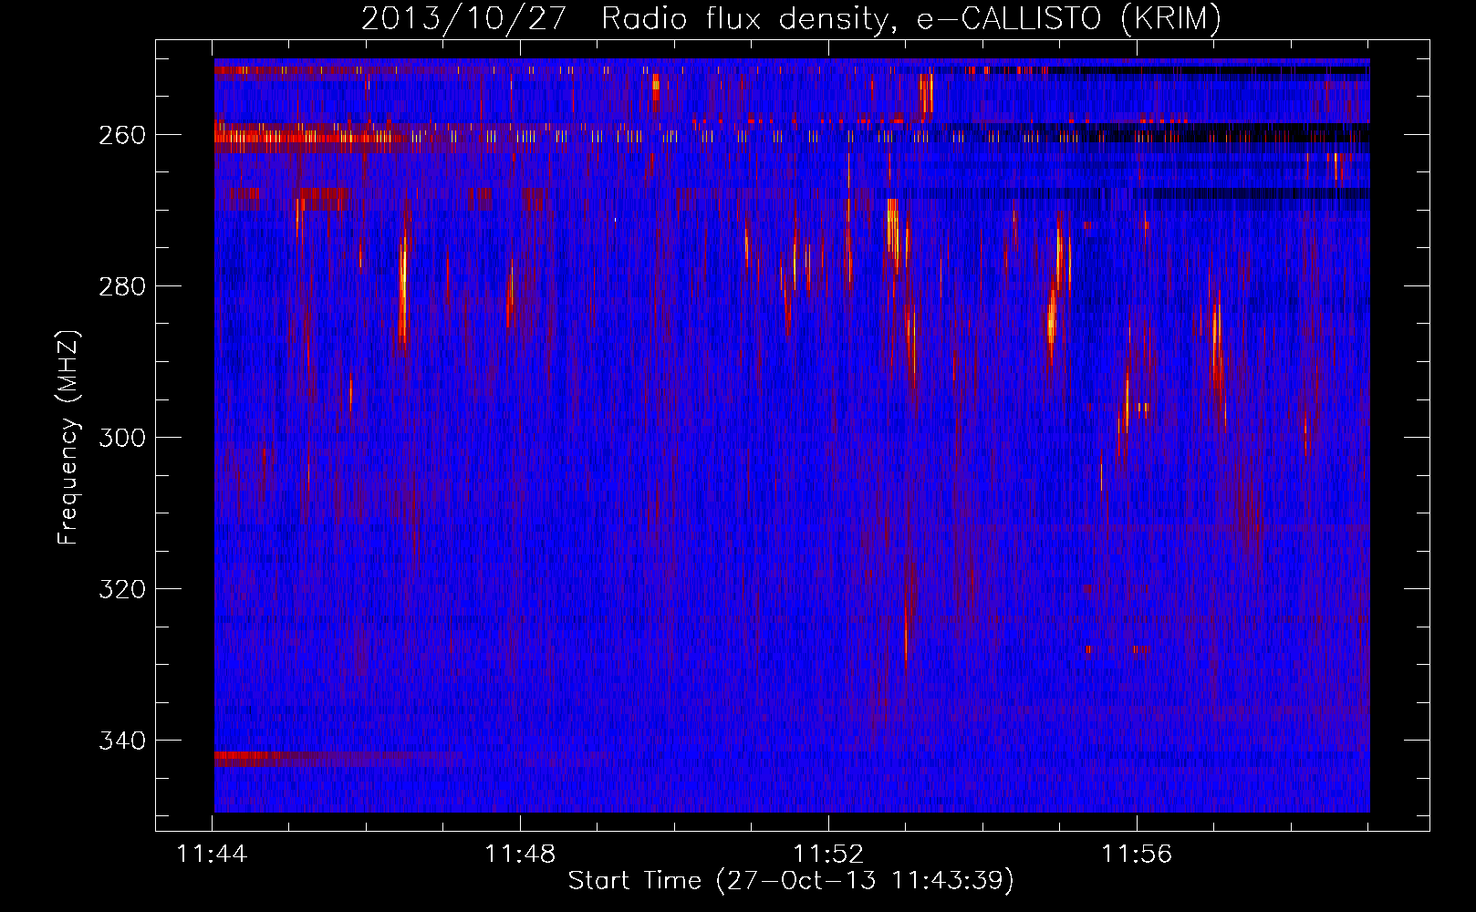Click the 11:44 time tick label
The height and width of the screenshot is (912, 1476).
[212, 854]
